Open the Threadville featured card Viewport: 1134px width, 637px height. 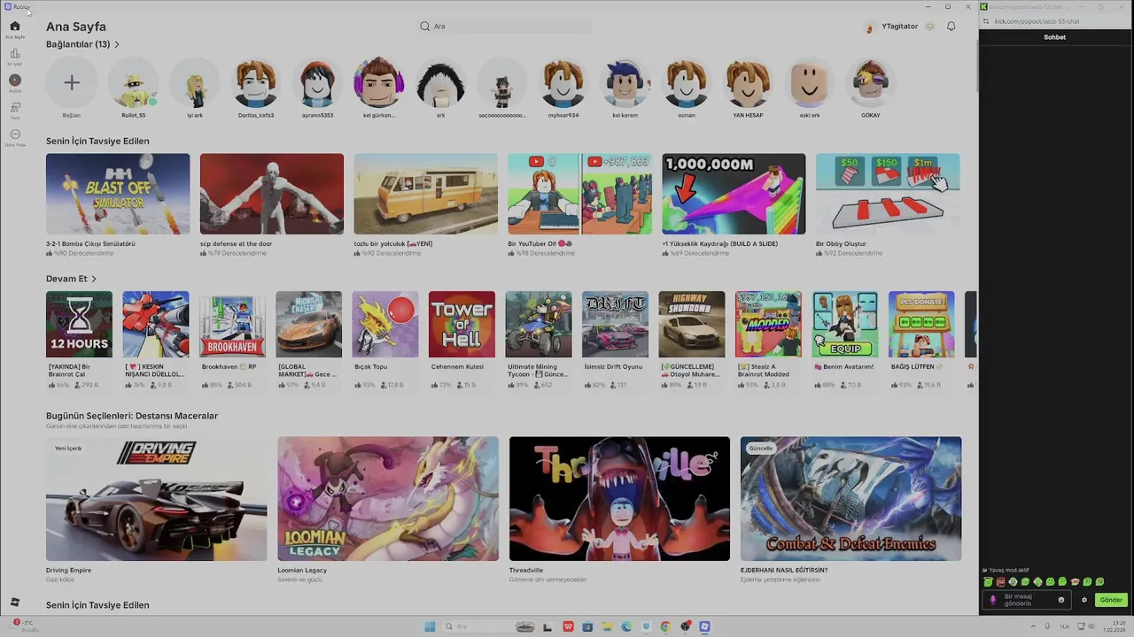(x=619, y=499)
